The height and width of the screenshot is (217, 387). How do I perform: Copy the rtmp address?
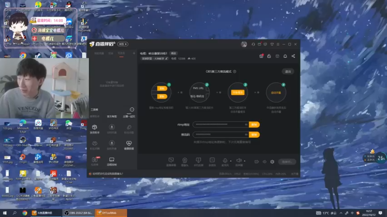(x=254, y=125)
